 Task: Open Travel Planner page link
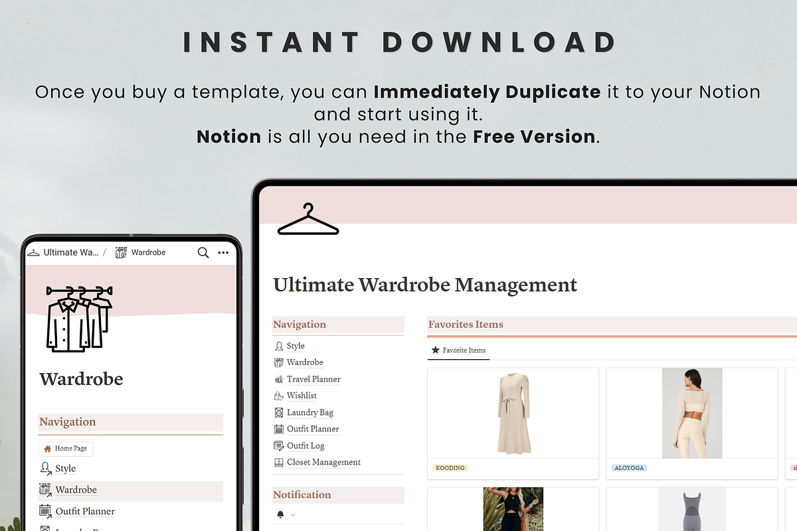[313, 379]
